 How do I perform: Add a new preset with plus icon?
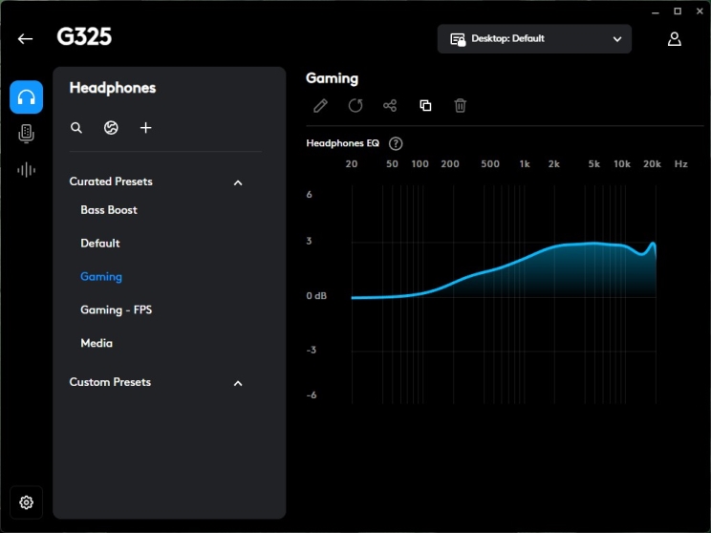145,128
